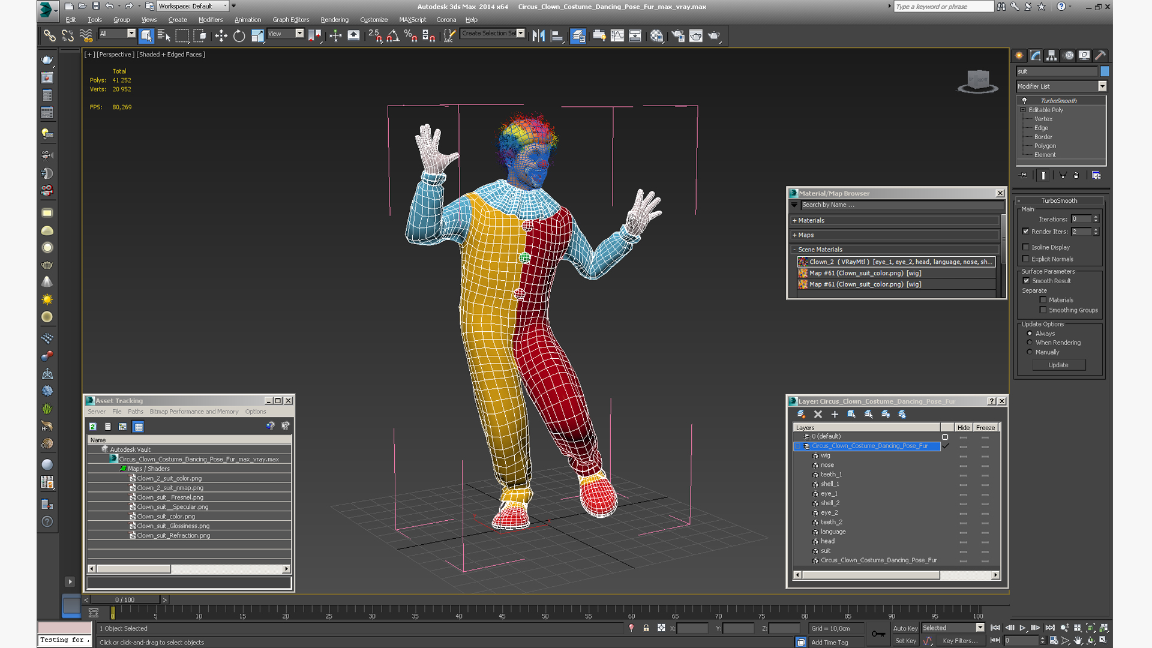Toggle Smooth Result checkbox
The width and height of the screenshot is (1152, 648).
click(1026, 281)
